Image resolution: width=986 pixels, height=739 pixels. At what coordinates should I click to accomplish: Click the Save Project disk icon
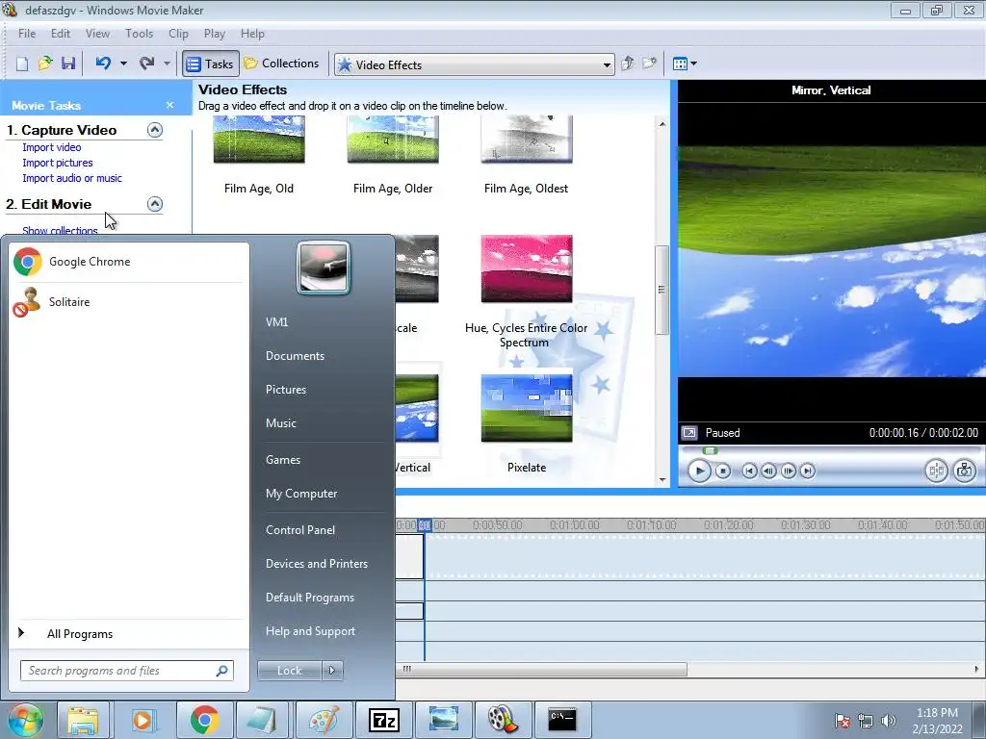tap(68, 64)
